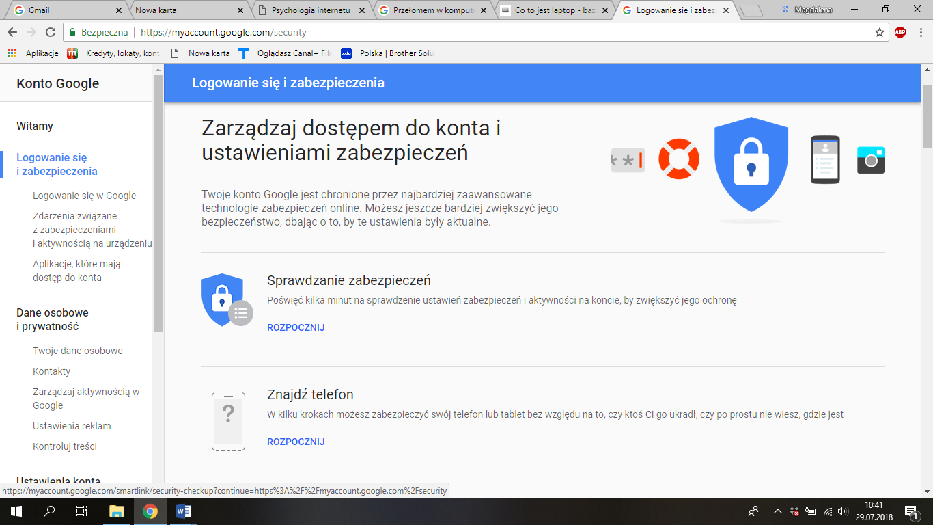Screen dimensions: 933x525
Task: Open File Explorer from the taskbar
Action: point(117,511)
